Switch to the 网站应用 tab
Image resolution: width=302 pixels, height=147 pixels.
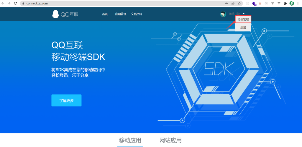(x=170, y=140)
